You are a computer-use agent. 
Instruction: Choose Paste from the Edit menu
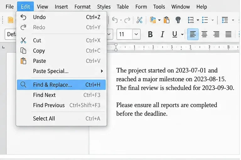(x=61, y=61)
